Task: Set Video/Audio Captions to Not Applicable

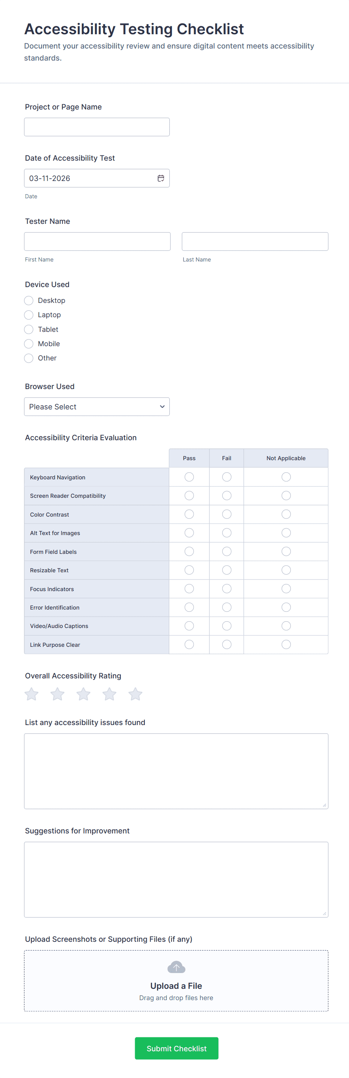Action: (286, 626)
